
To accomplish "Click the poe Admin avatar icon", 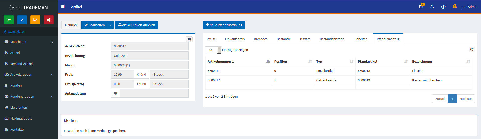I will 455,6.
